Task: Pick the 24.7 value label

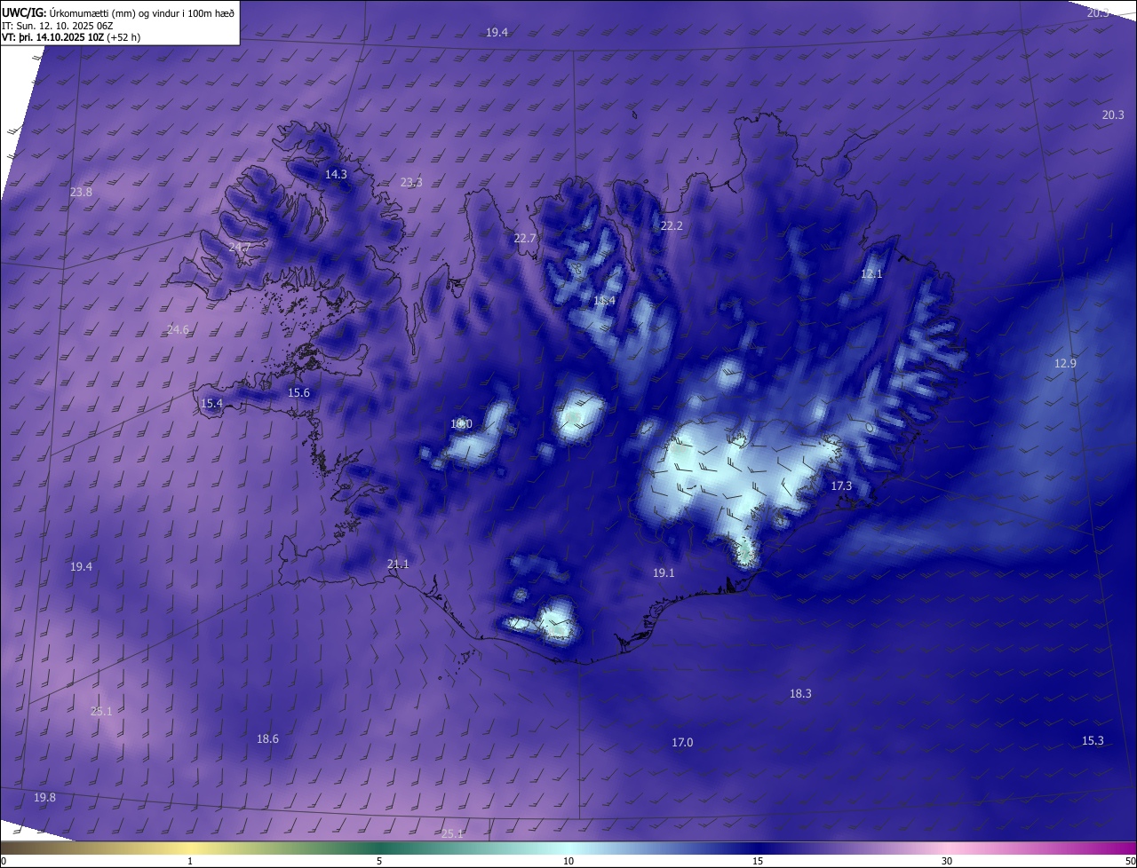Action: pos(239,247)
